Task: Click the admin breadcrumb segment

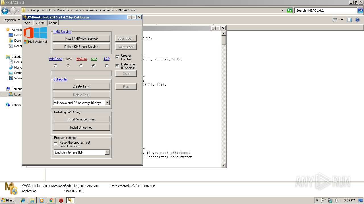Action: [x=90, y=10]
